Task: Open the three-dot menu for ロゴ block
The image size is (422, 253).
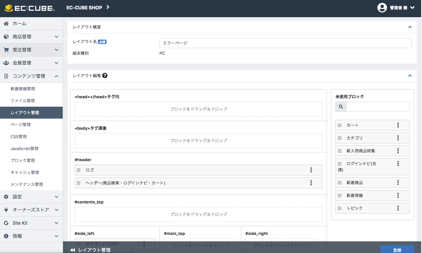Action: [x=311, y=170]
